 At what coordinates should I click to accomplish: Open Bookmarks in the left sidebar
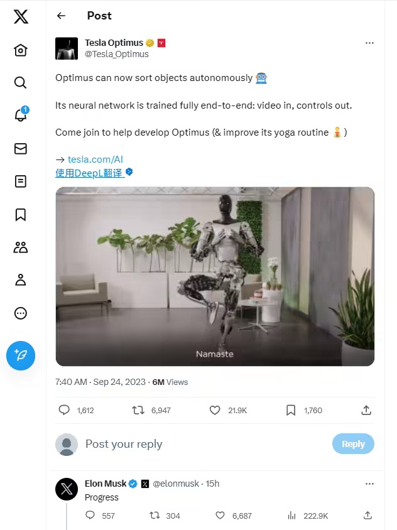pos(21,215)
